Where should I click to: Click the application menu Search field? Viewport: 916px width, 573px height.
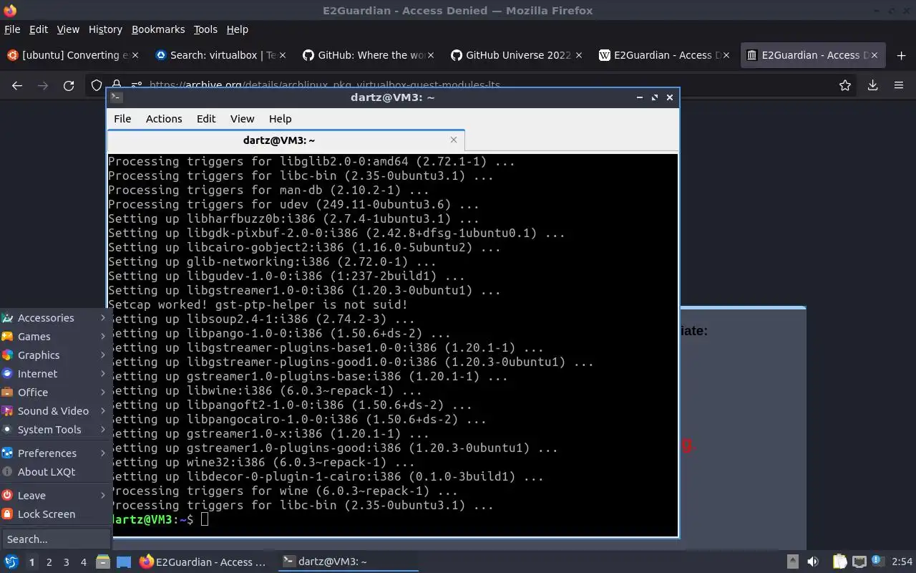coord(56,539)
